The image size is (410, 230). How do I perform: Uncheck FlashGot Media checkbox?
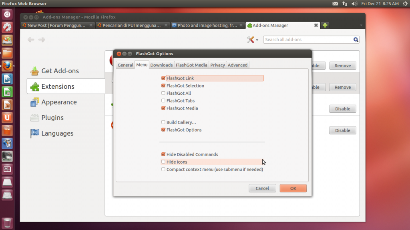[x=163, y=108]
